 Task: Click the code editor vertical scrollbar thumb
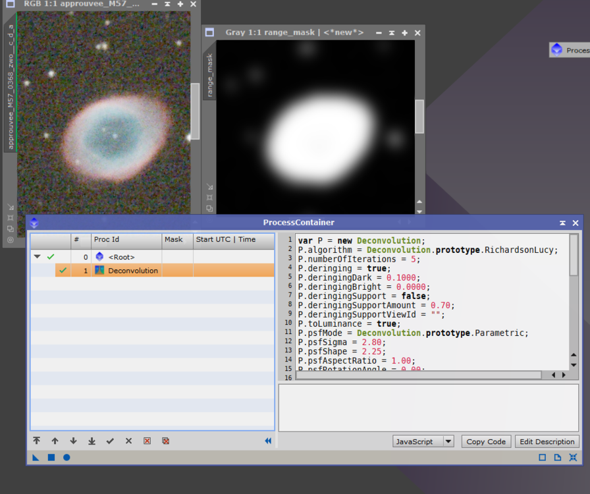[574, 256]
